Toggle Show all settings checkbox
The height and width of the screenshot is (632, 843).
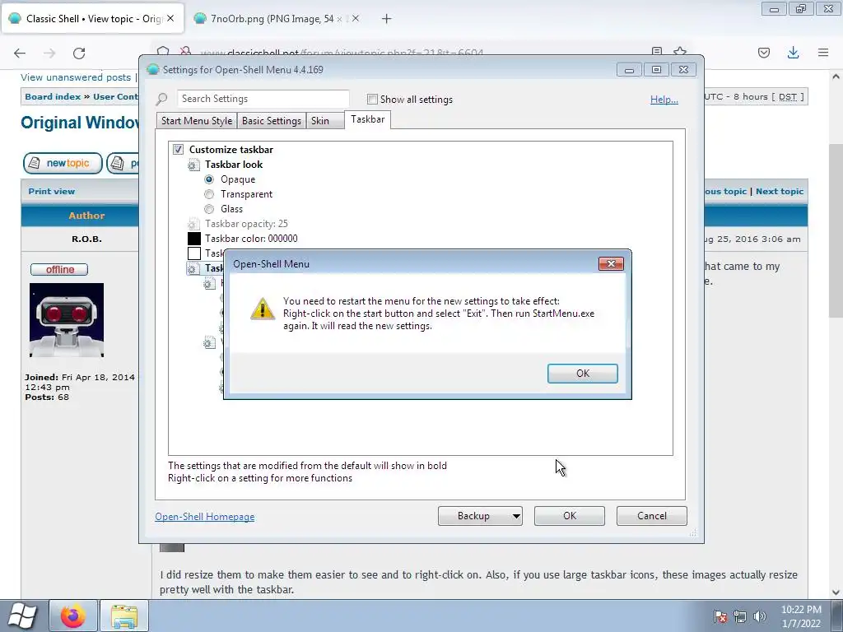tap(372, 99)
